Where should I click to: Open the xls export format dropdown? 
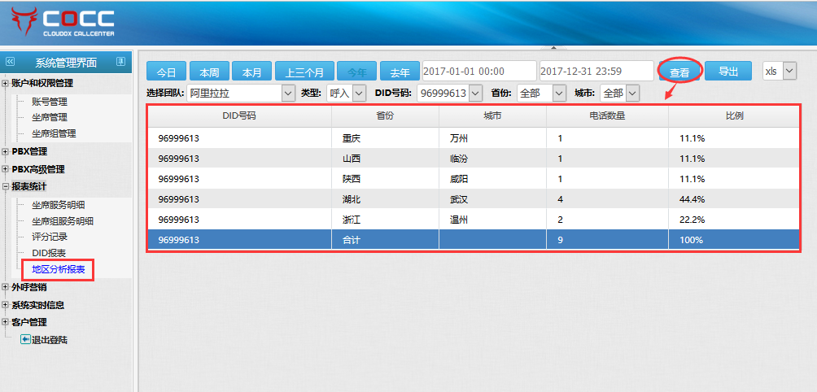788,72
